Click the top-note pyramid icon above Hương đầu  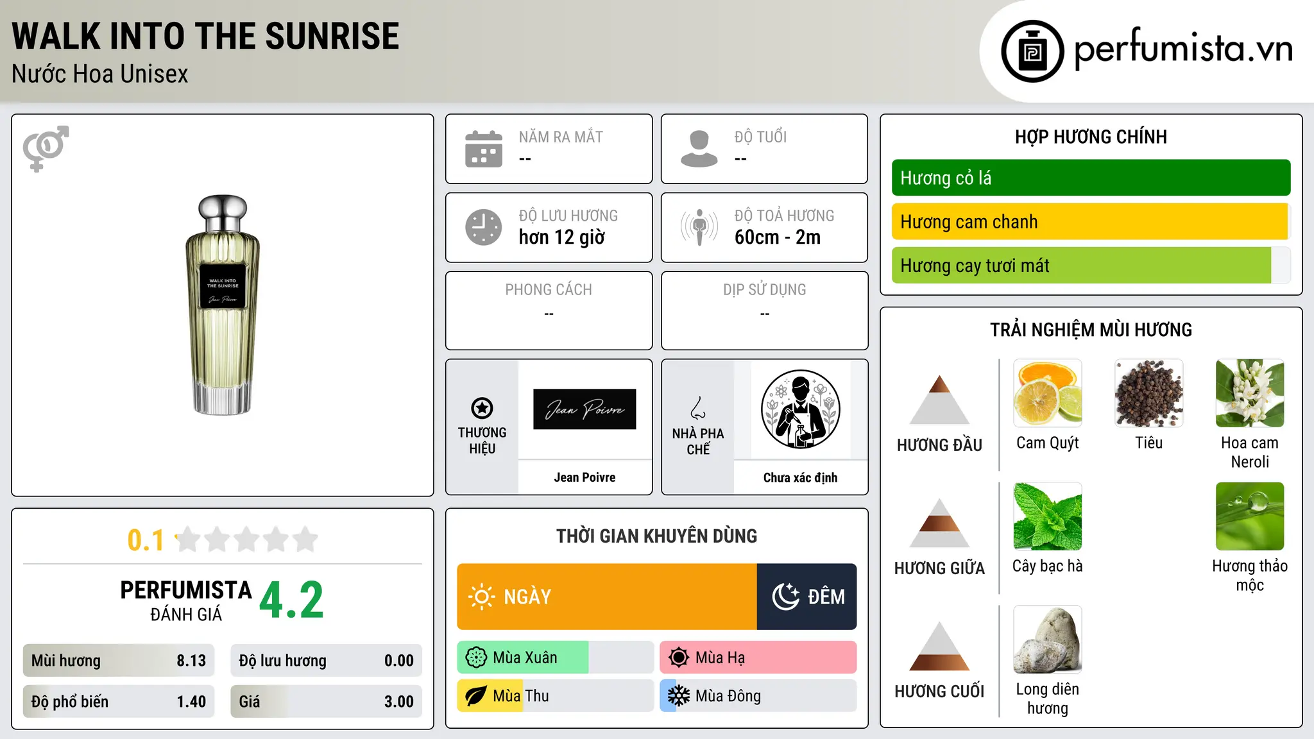(x=939, y=399)
